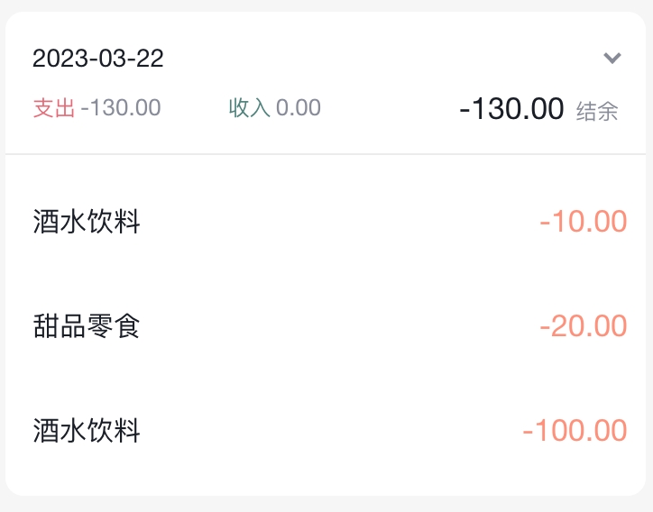Click the -100.00 amount
This screenshot has width=653, height=512.
click(x=575, y=430)
